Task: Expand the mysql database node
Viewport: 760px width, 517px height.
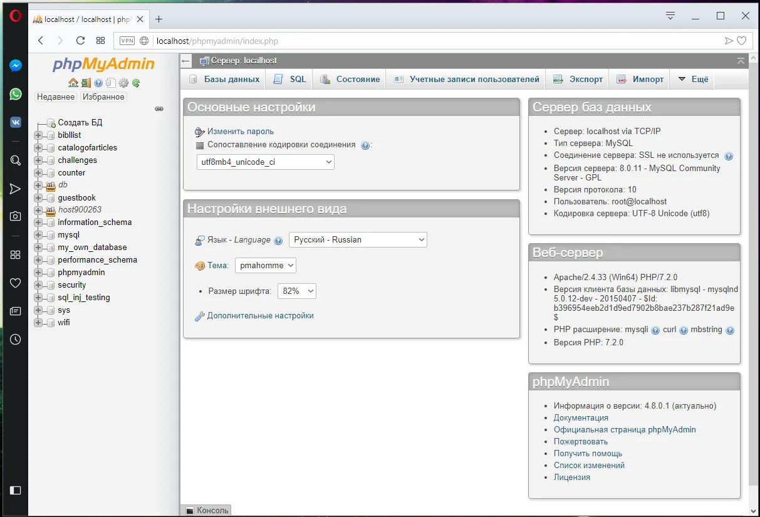Action: click(x=38, y=235)
